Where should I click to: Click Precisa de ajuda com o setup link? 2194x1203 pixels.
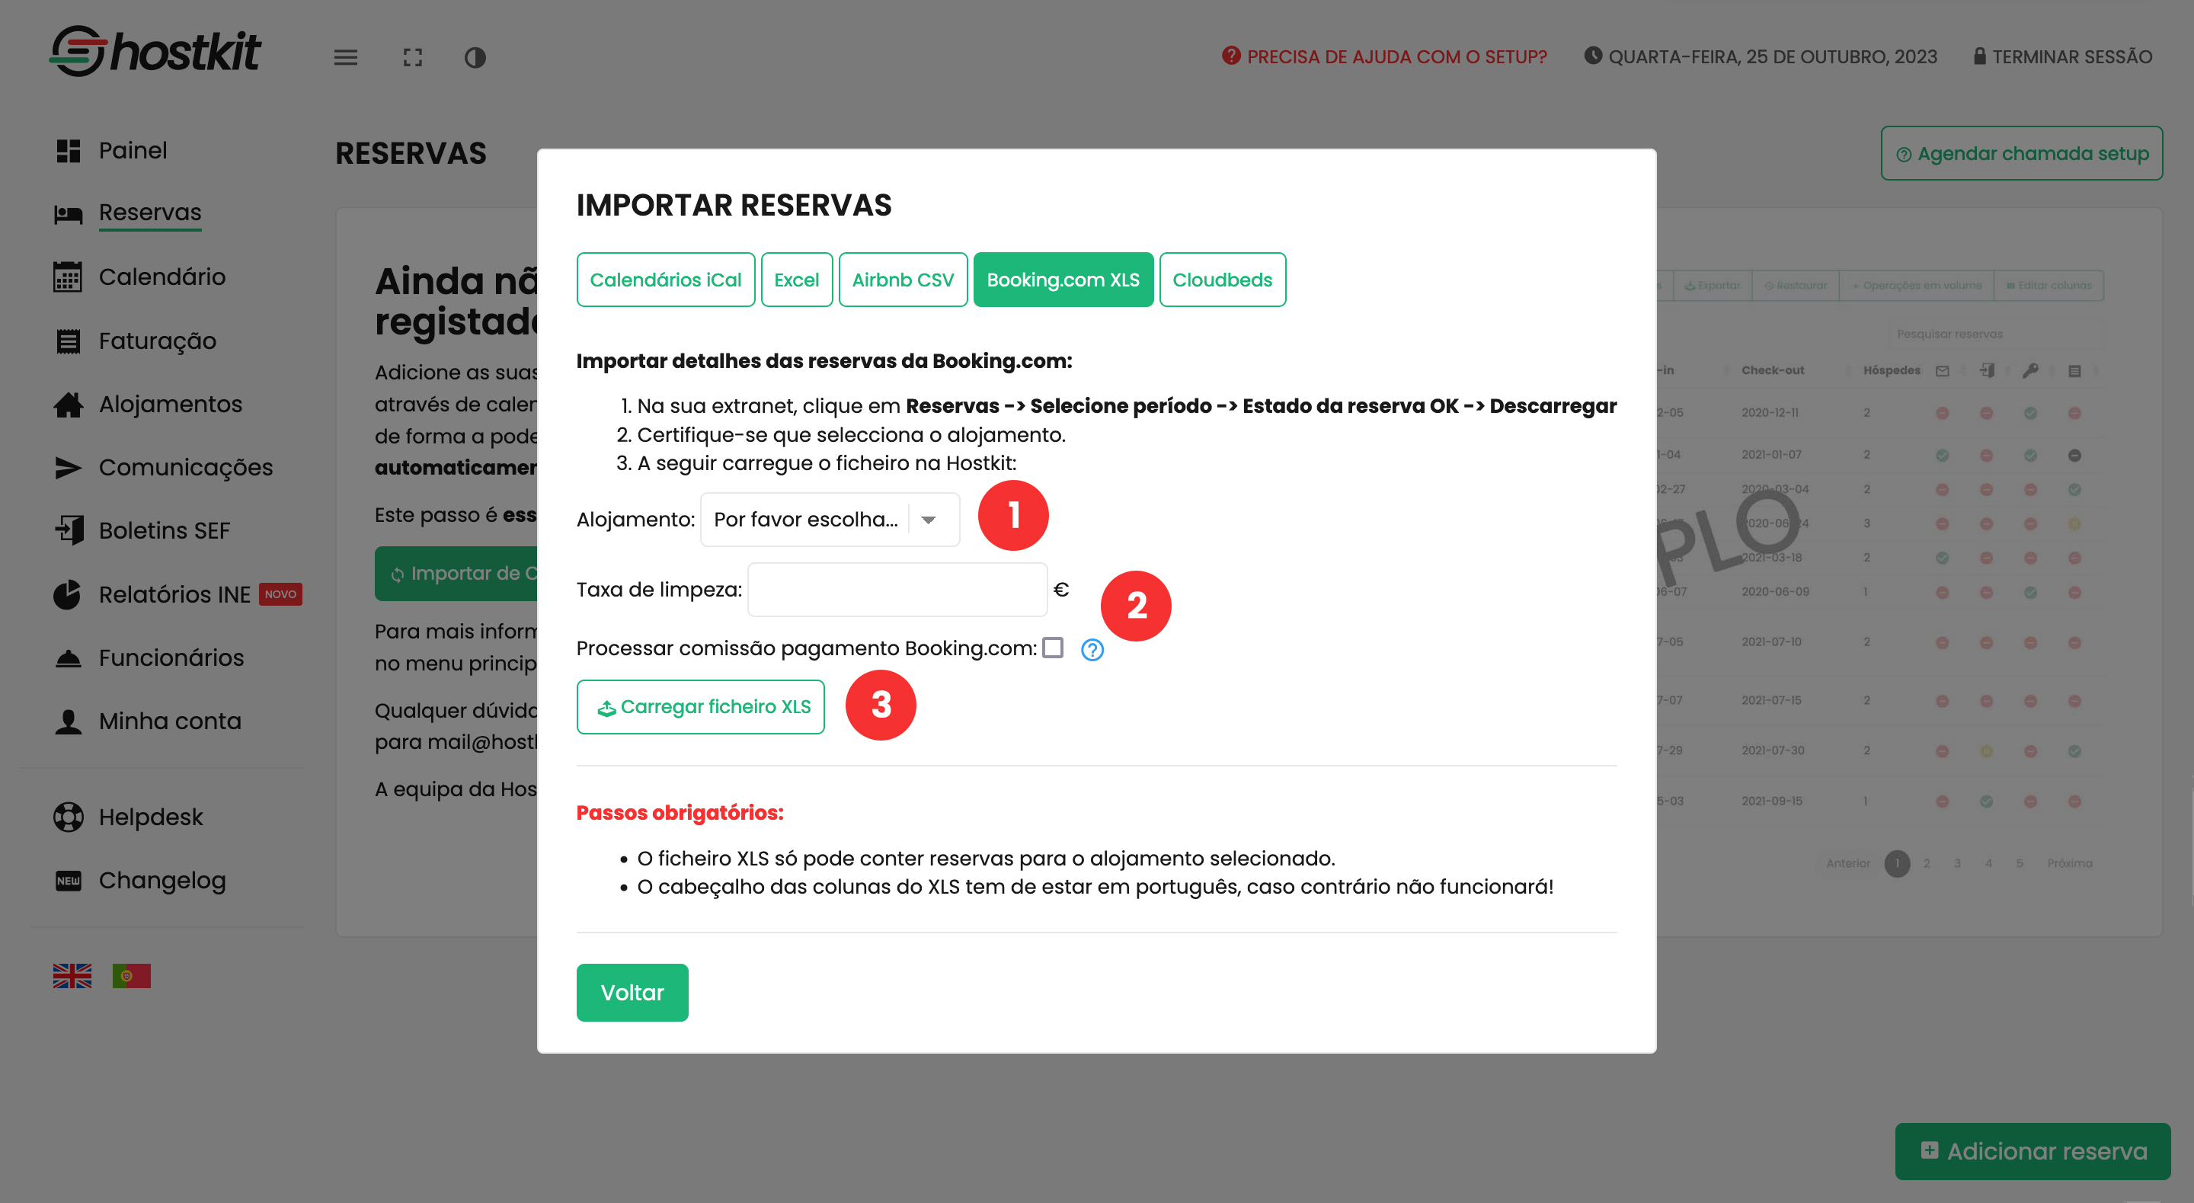[x=1384, y=57]
